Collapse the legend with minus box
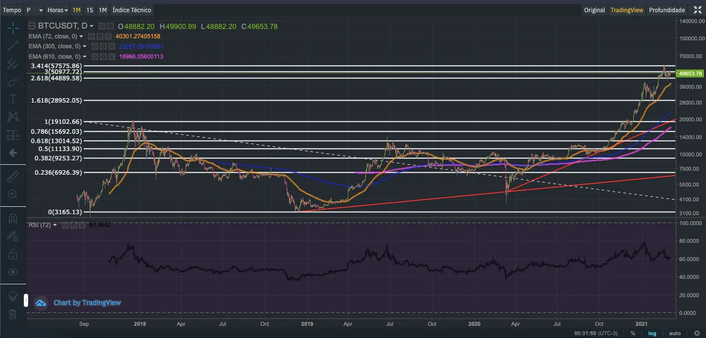706x338 pixels. (x=32, y=26)
